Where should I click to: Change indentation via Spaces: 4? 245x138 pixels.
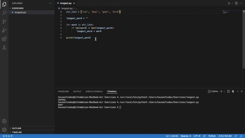pyautogui.click(x=186, y=136)
